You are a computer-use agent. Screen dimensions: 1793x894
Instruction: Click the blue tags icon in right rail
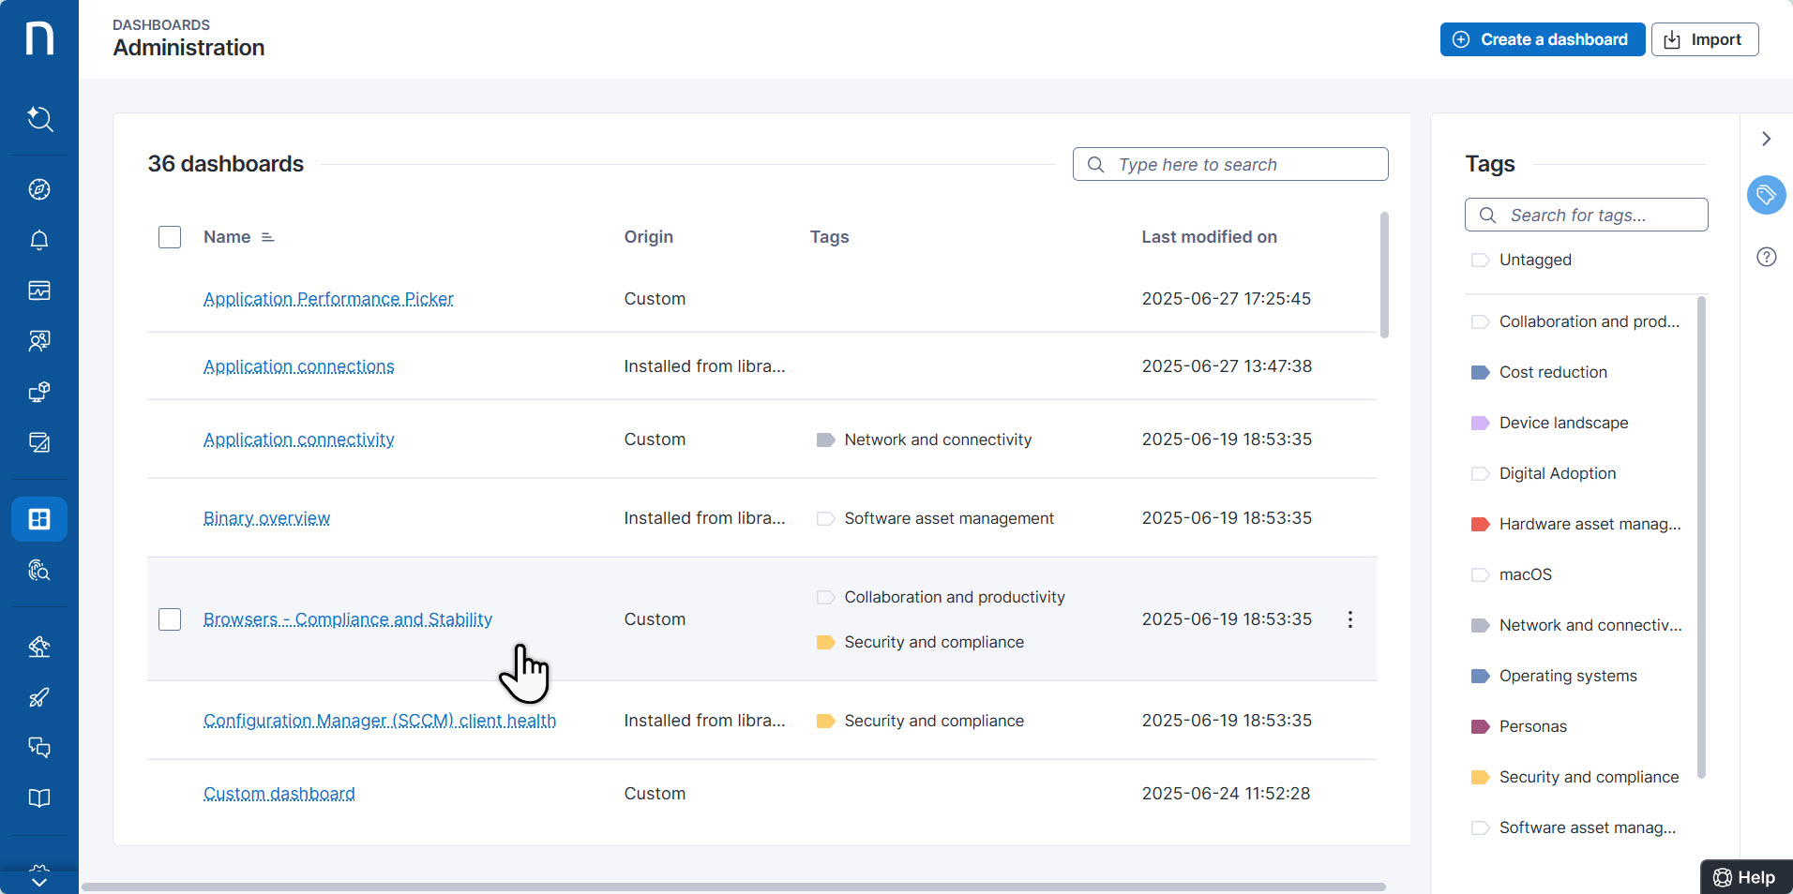pyautogui.click(x=1766, y=195)
